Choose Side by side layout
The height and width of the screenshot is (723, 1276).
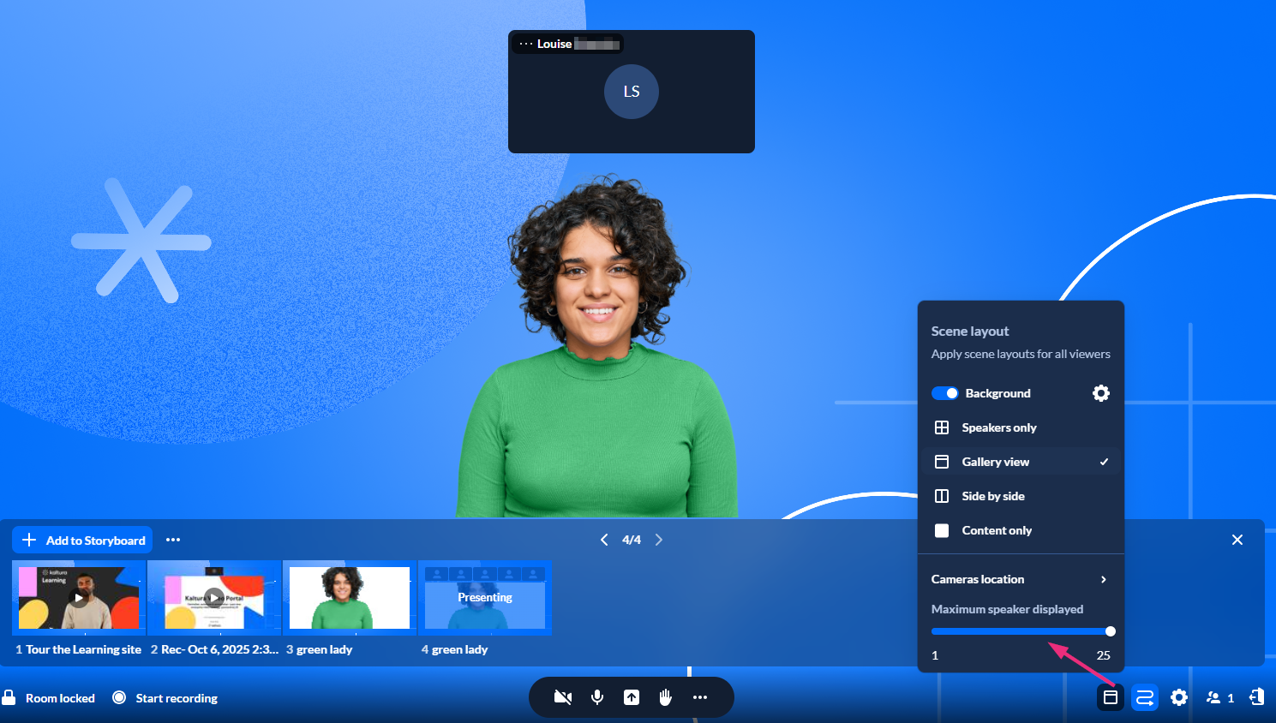1021,496
